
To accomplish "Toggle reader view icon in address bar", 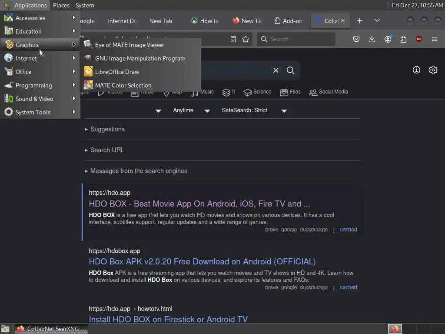I will [233, 39].
